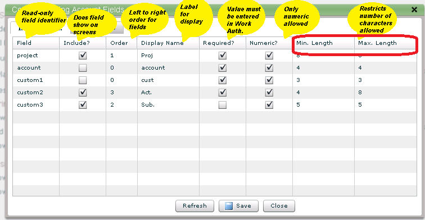This screenshot has width=425, height=220.
Task: Edit Min. Length in custom1 row
Action: pos(323,80)
